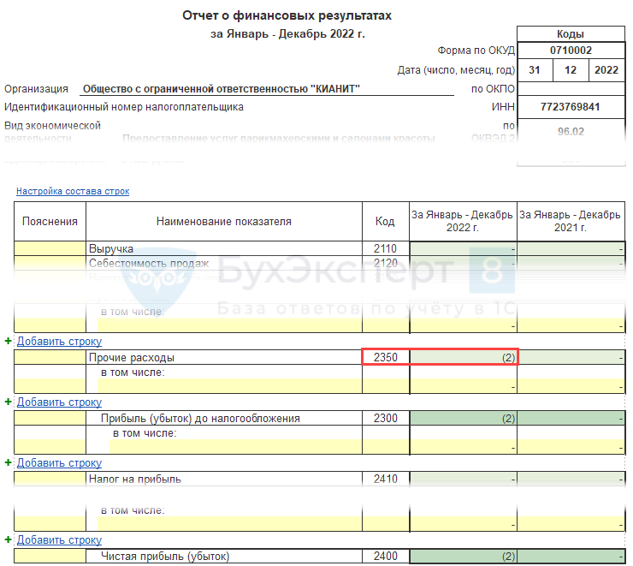Click the date year cell 2022

click(x=606, y=70)
